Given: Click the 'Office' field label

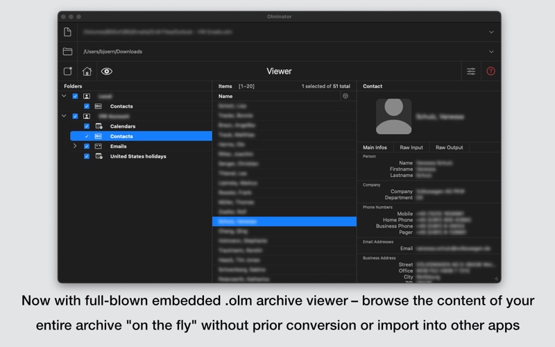Looking at the screenshot, I should pos(406,271).
